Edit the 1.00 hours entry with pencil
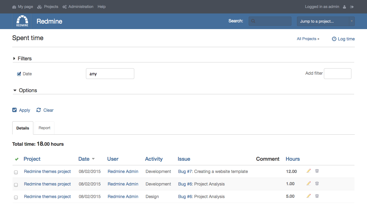 [x=309, y=183]
